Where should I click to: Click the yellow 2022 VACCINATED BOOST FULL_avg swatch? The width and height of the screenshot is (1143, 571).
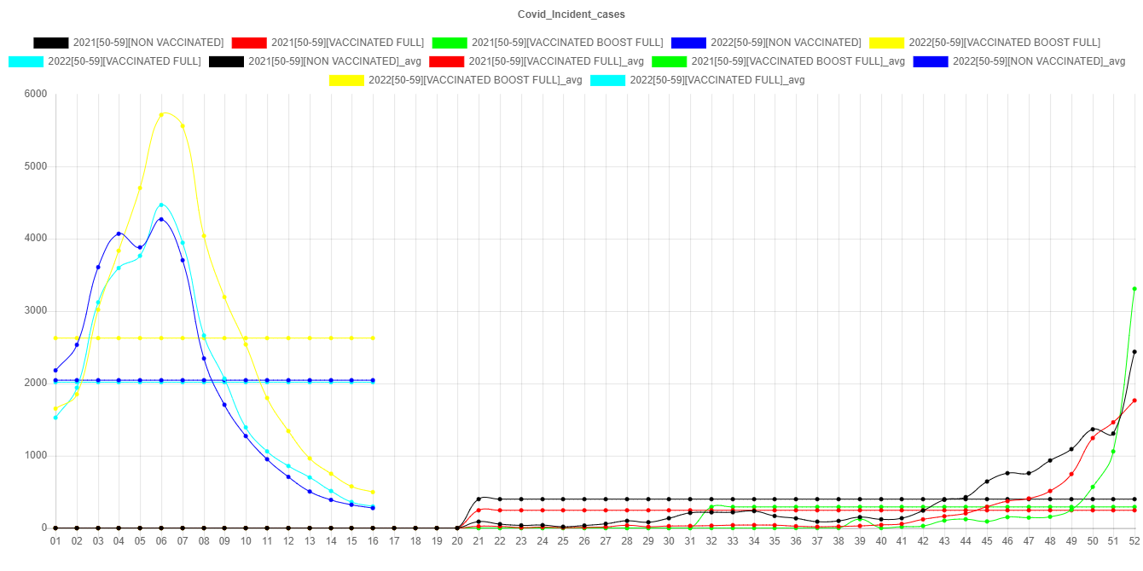tap(345, 80)
